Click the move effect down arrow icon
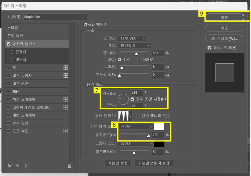This screenshot has height=176, width=251. [26, 166]
